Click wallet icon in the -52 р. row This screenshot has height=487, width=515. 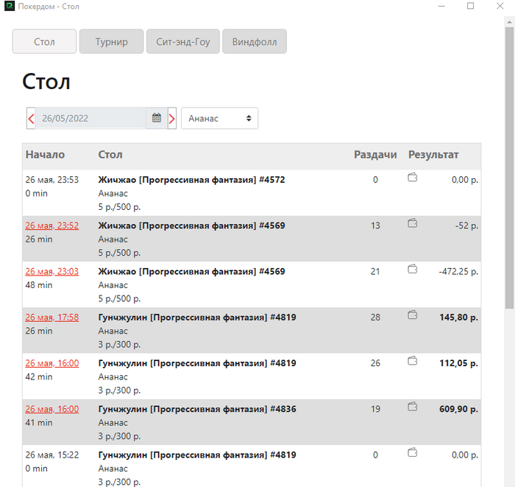point(413,223)
